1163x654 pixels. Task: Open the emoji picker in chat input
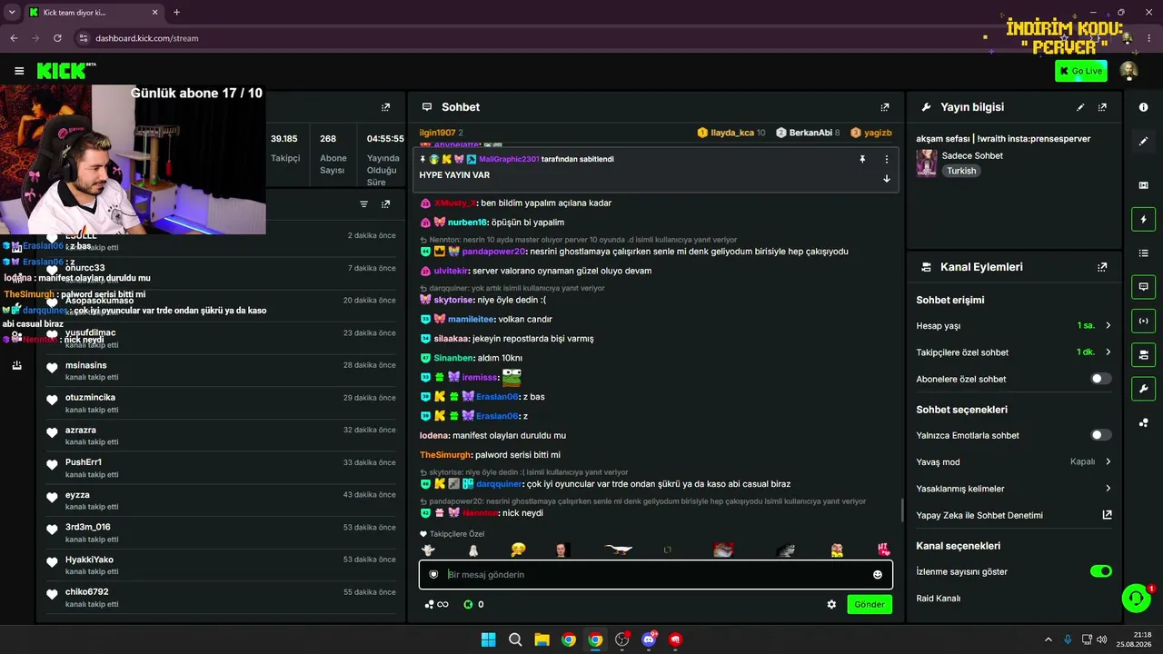click(x=877, y=574)
